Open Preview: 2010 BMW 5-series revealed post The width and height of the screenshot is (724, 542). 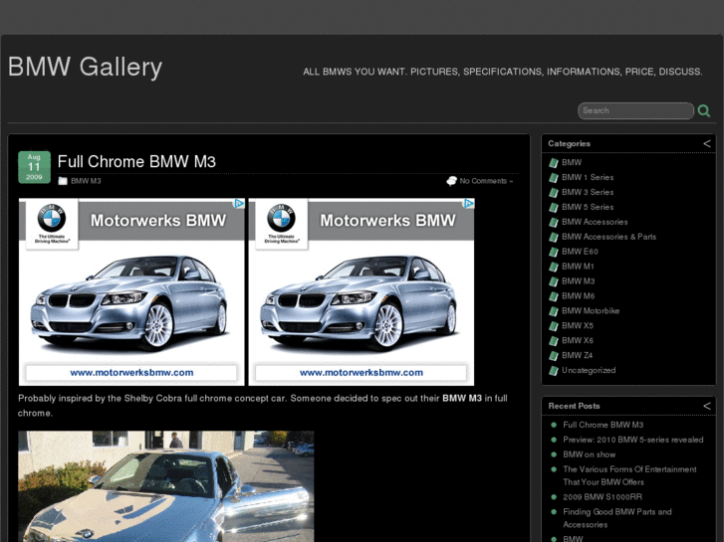pos(633,440)
